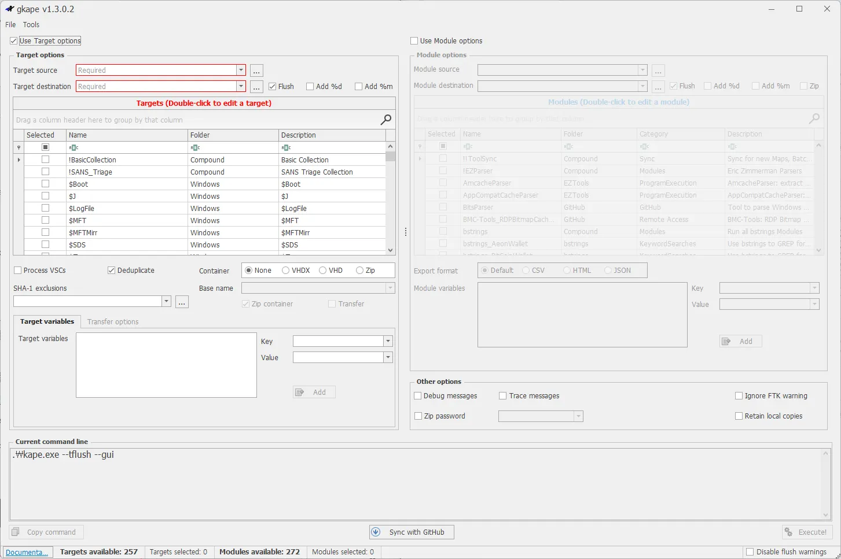Expand the Target source dropdown
This screenshot has width=841, height=559.
click(241, 70)
